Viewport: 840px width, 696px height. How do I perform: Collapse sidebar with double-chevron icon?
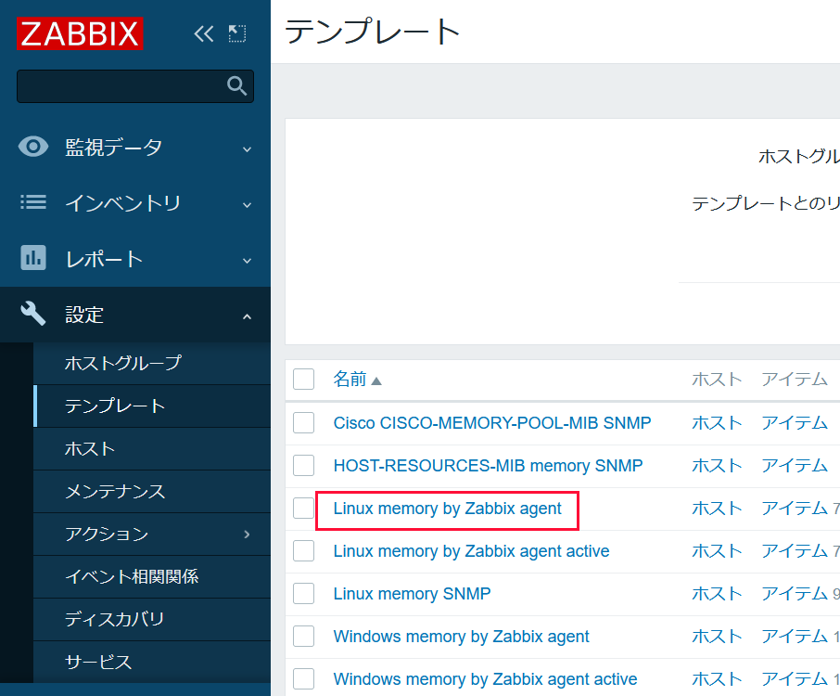(x=204, y=33)
